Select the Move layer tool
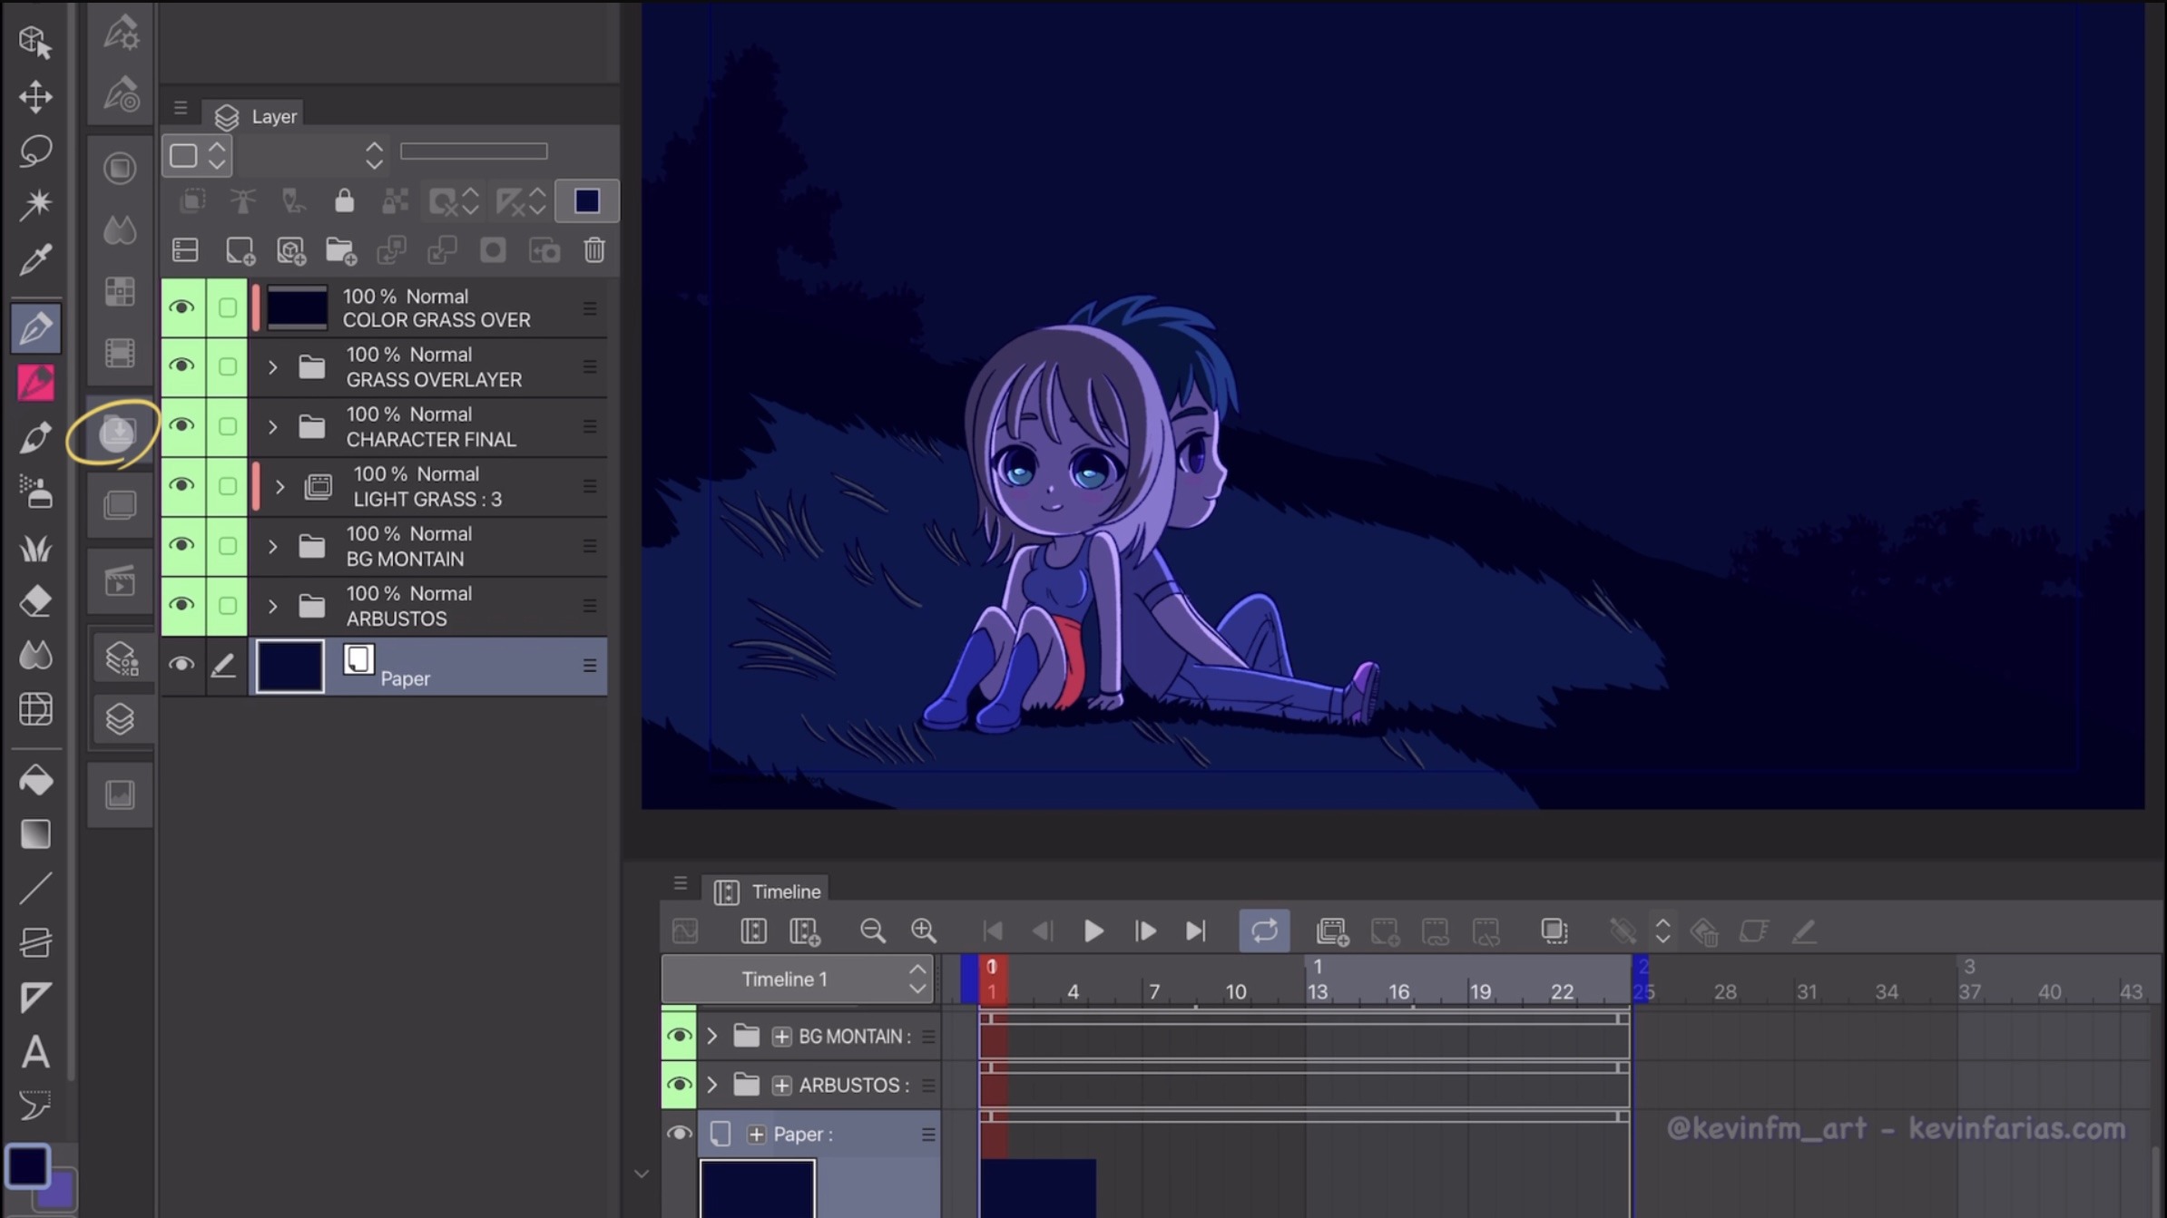Image resolution: width=2167 pixels, height=1218 pixels. coord(35,96)
